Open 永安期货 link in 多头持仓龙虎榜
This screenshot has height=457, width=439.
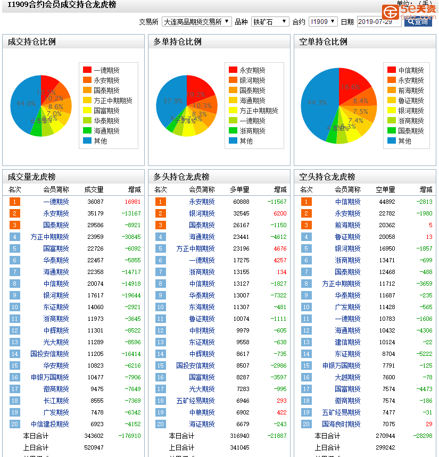(x=202, y=202)
